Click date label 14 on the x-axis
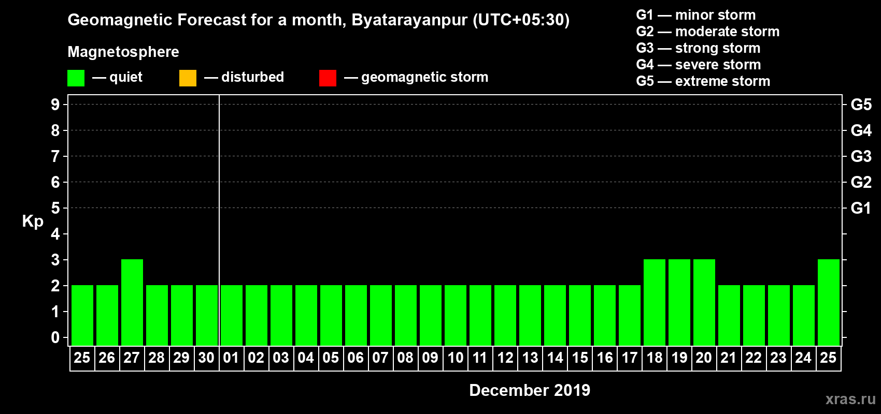 [555, 358]
